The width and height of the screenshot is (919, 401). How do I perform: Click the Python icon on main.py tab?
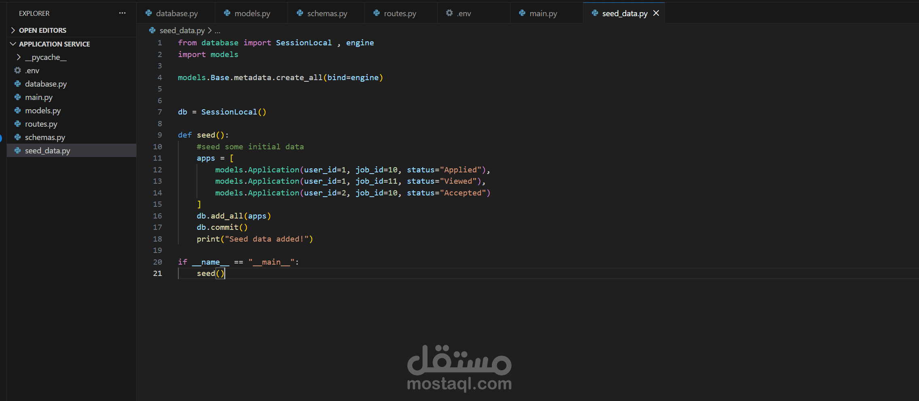(522, 13)
